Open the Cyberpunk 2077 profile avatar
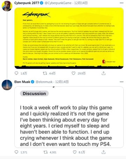 [x=7, y=6]
